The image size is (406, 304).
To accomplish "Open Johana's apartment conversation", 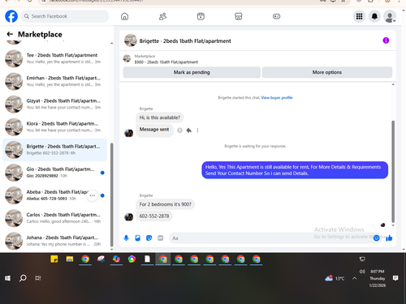I will pyautogui.click(x=54, y=241).
